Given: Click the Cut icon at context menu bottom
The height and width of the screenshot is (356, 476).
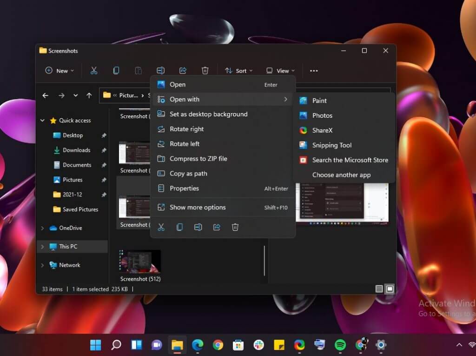Looking at the screenshot, I should pyautogui.click(x=161, y=227).
